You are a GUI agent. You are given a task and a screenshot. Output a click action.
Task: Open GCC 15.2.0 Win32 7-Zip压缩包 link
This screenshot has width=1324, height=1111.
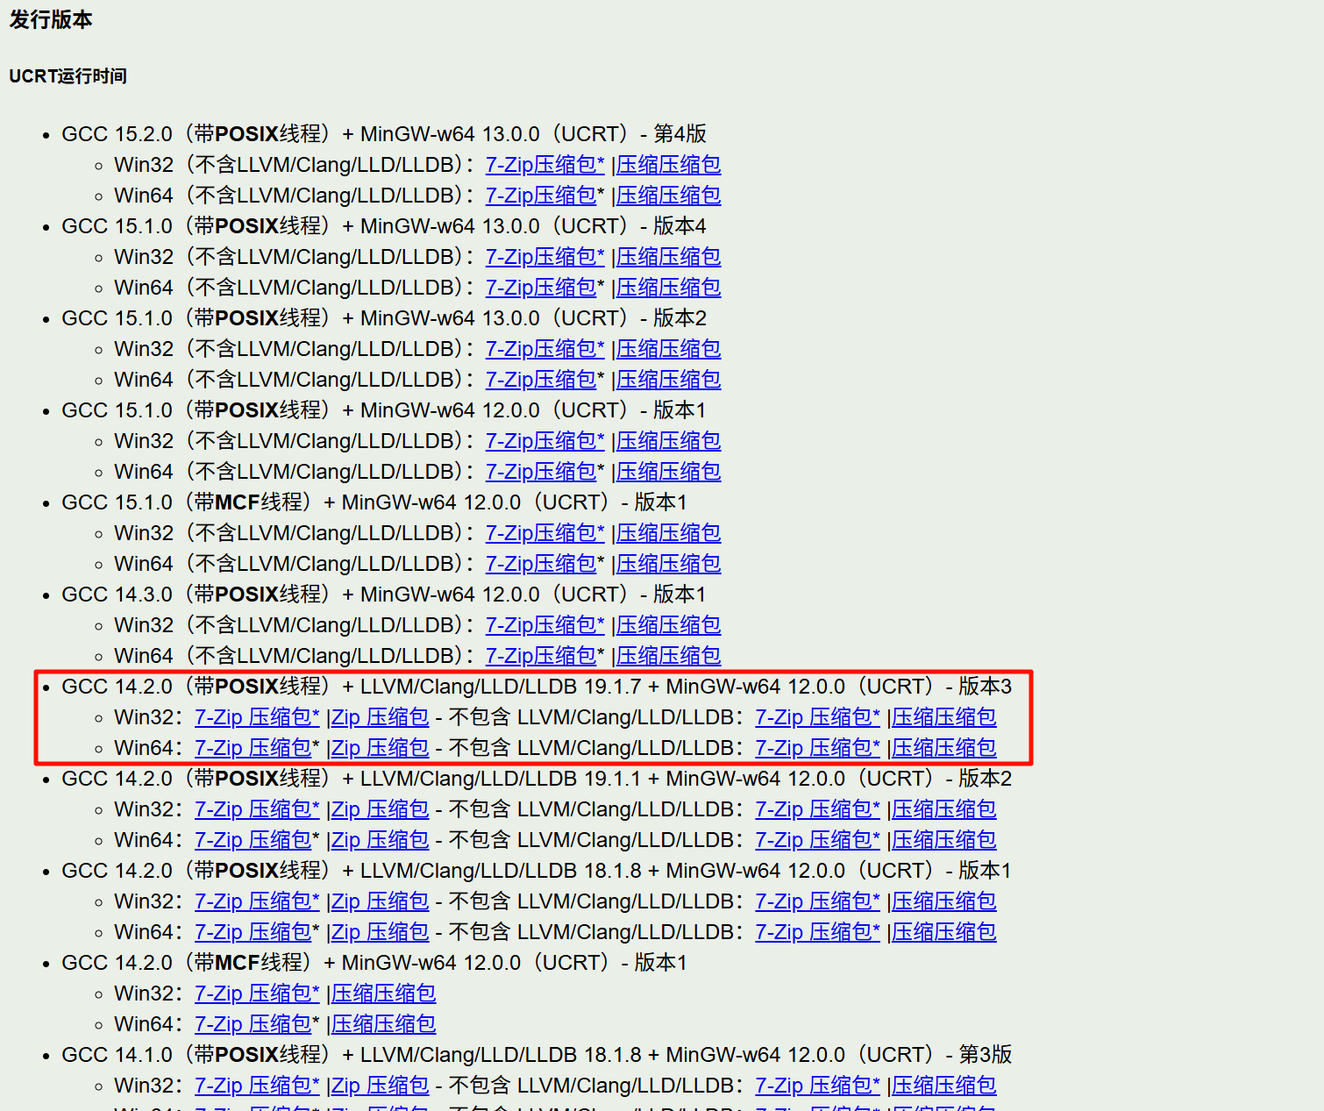coord(545,165)
